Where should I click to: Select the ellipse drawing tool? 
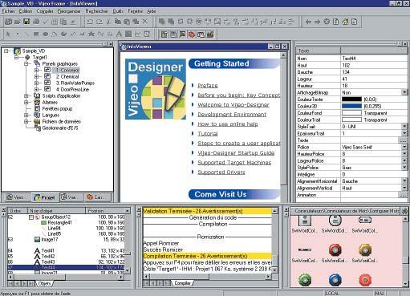[x=45, y=34]
